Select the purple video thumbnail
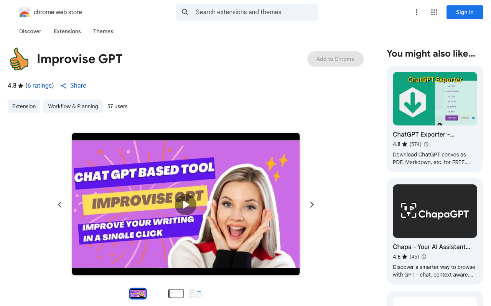Viewport: 491px width, 306px height. point(138,293)
